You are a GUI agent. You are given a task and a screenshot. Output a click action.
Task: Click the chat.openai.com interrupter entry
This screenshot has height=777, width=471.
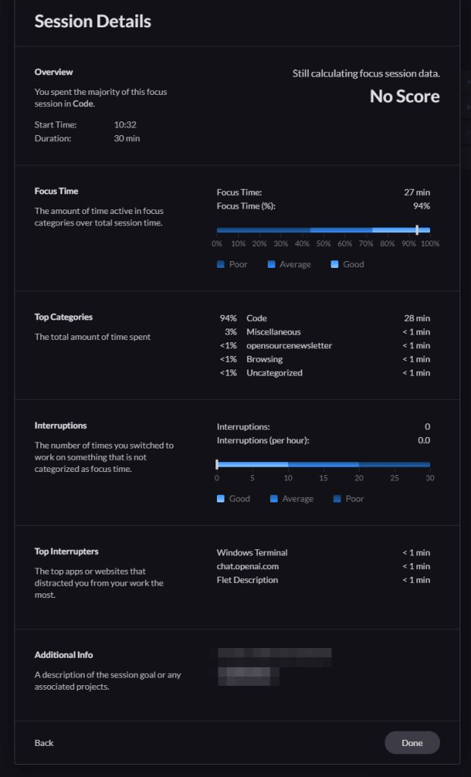tap(247, 567)
